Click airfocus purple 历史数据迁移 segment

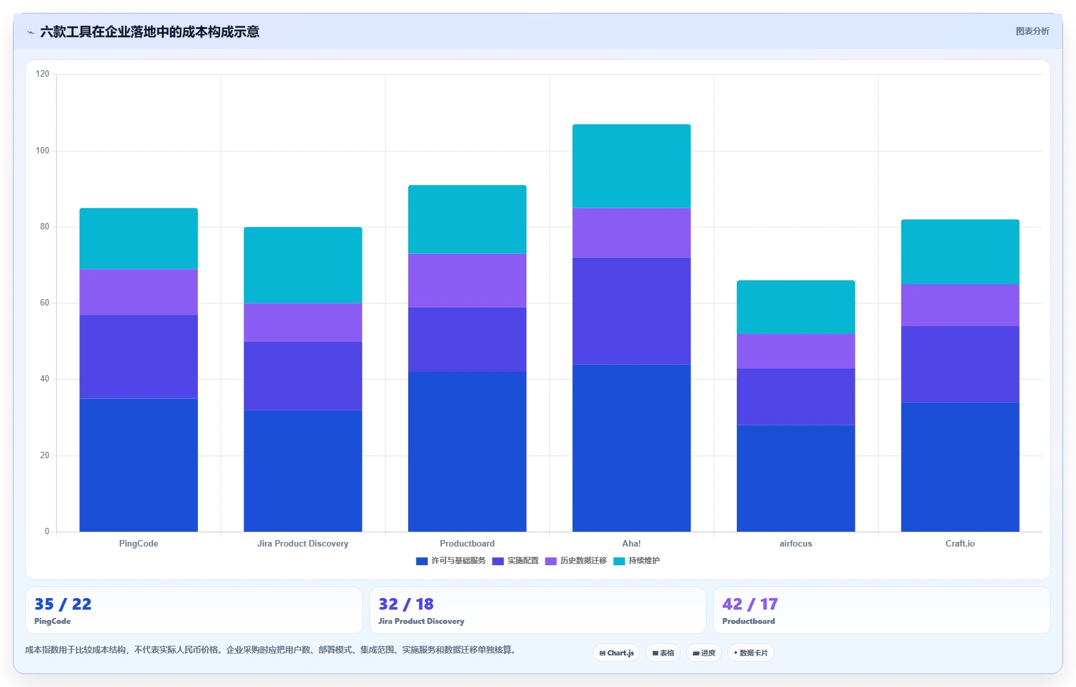click(796, 351)
